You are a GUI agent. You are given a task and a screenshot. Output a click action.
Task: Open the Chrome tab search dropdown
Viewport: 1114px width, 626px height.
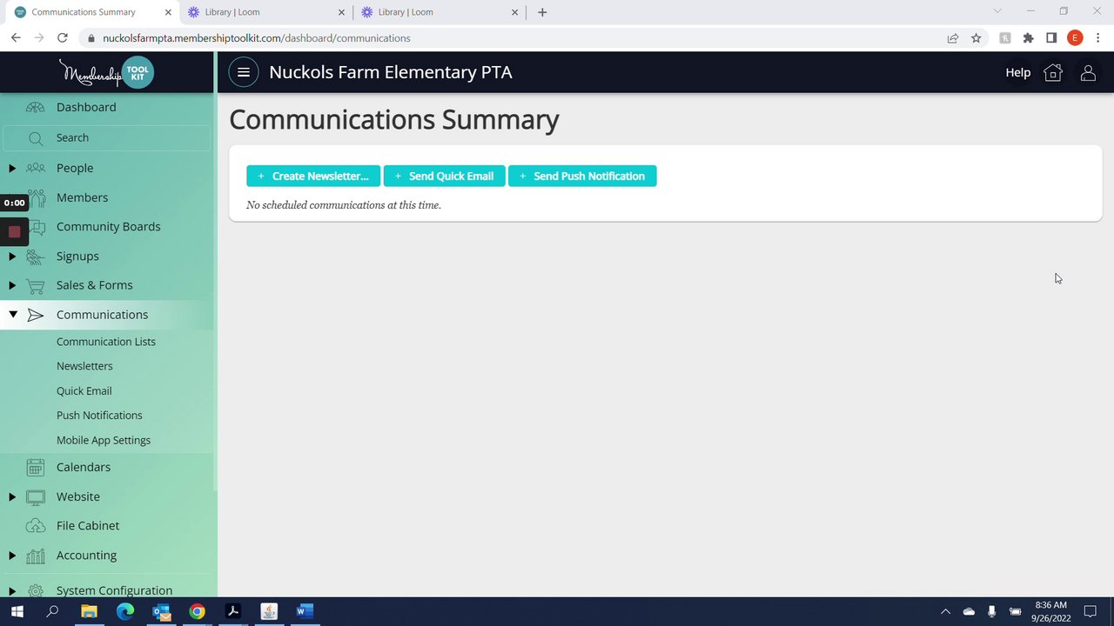pos(997,11)
